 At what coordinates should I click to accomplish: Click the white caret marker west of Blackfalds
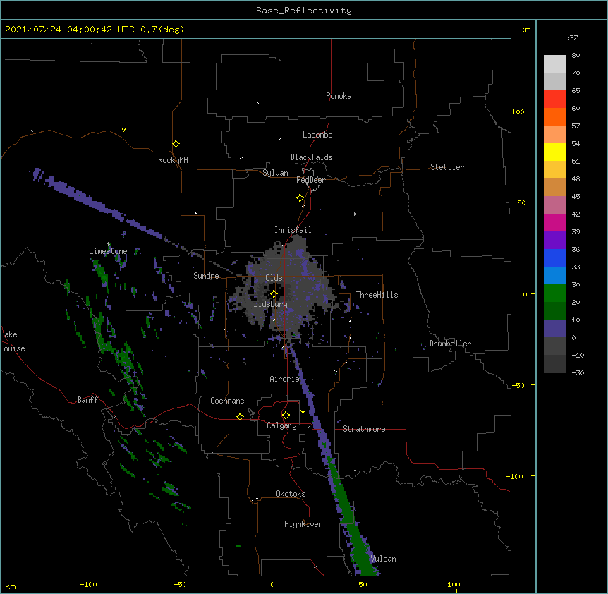(x=241, y=158)
